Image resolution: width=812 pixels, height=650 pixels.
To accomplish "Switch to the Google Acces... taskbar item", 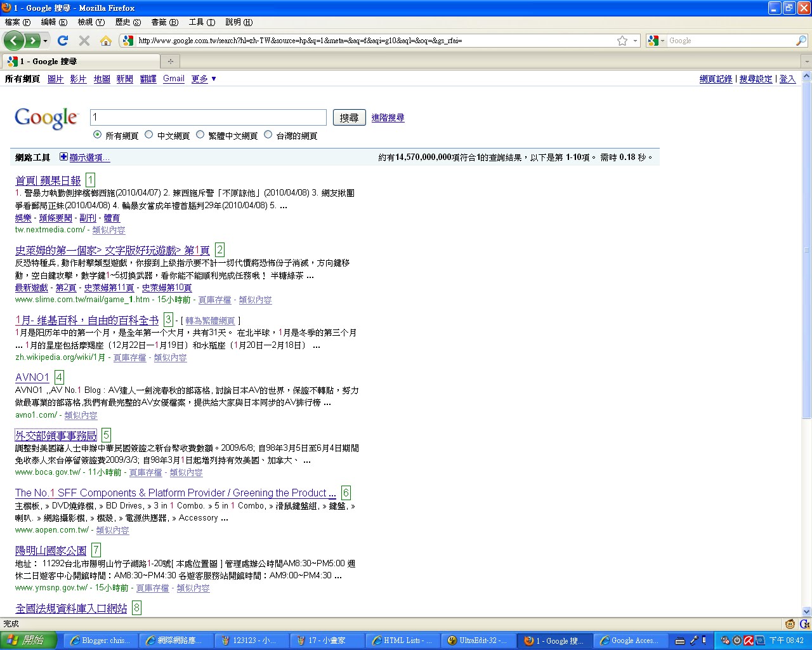I will (629, 640).
